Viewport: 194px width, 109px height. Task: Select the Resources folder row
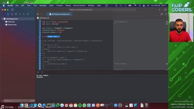pyautogui.click(x=18, y=25)
